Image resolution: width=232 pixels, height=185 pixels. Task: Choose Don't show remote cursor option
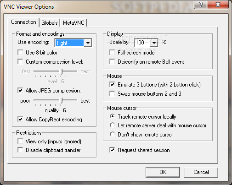pyautogui.click(x=113, y=134)
